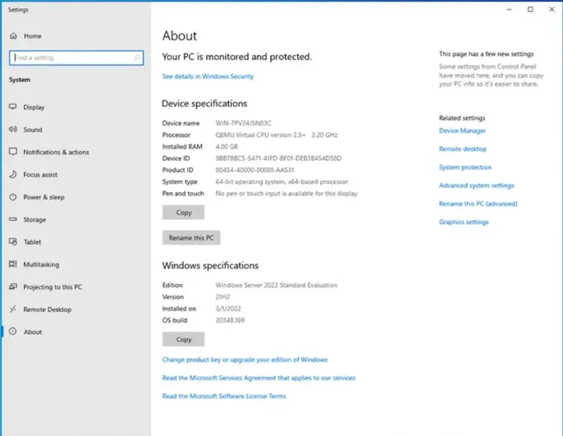Click Windows Server 2022 Standard Evaluation
563x436 pixels.
pyautogui.click(x=277, y=285)
